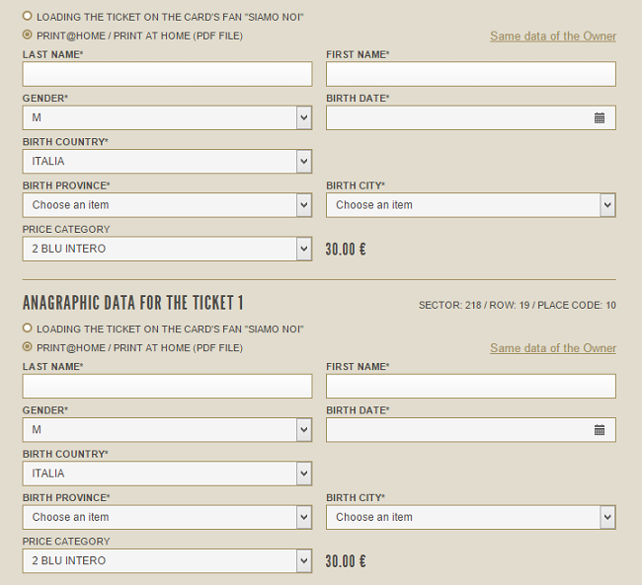Select Print@Home option for Ticket 1
Viewport: 642px width, 585px height.
pyautogui.click(x=27, y=347)
